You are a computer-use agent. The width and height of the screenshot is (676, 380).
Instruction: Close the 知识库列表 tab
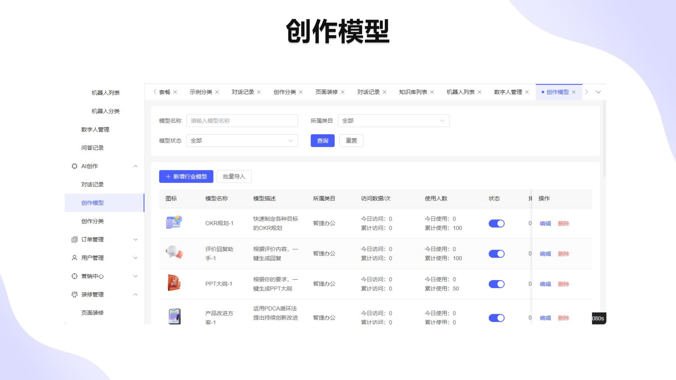click(x=432, y=92)
